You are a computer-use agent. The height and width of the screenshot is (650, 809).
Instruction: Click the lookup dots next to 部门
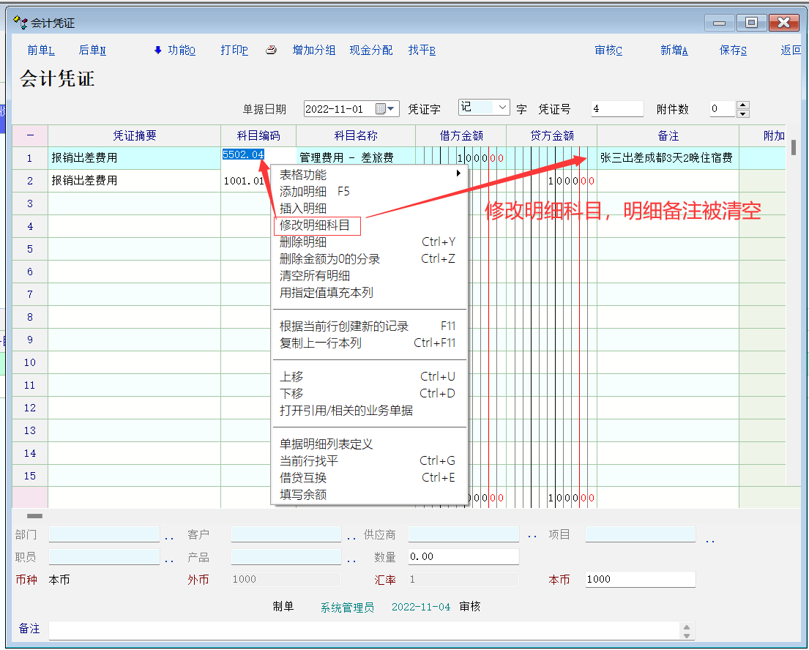click(x=169, y=538)
